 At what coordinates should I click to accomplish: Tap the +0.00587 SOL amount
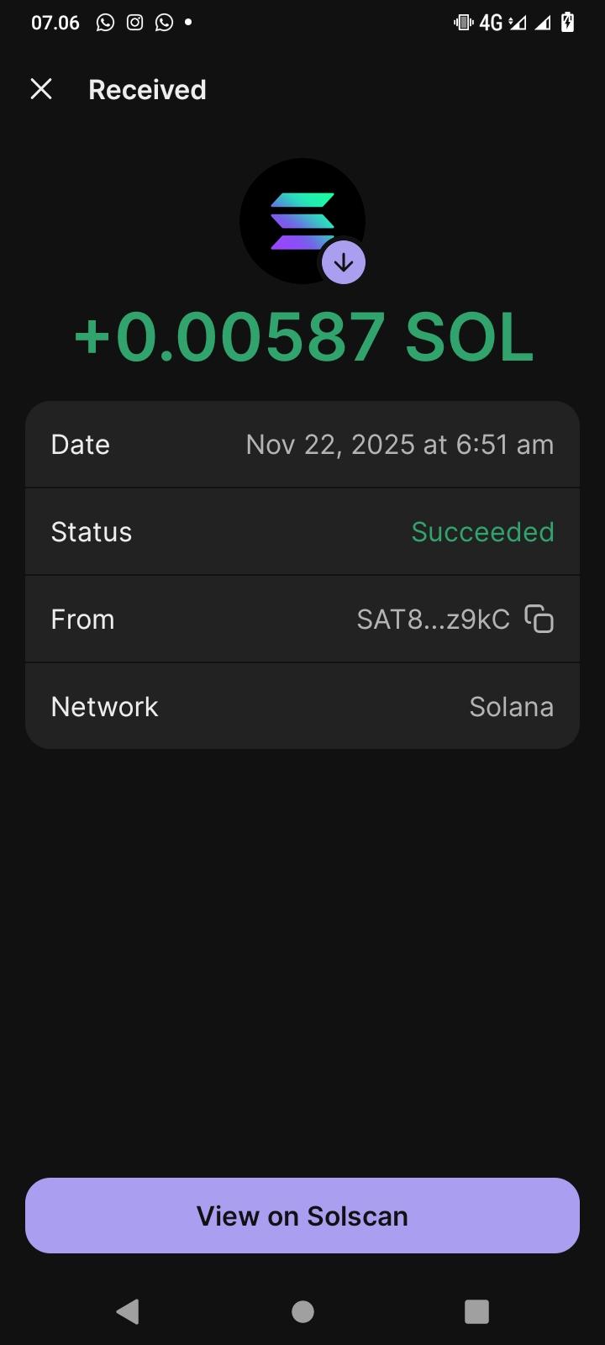click(302, 337)
